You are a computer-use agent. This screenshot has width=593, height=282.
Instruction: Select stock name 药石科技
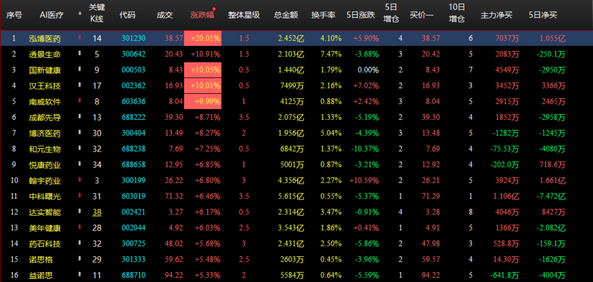(x=44, y=244)
